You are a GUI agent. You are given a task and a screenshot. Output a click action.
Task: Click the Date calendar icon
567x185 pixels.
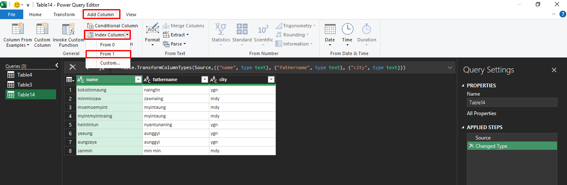coord(330,29)
